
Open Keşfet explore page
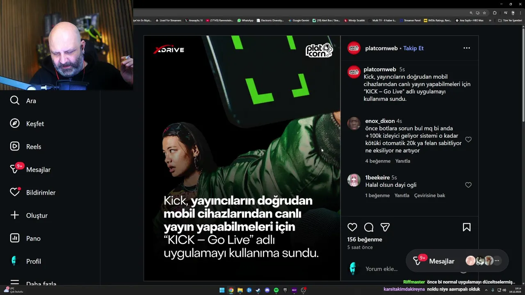tap(27, 124)
